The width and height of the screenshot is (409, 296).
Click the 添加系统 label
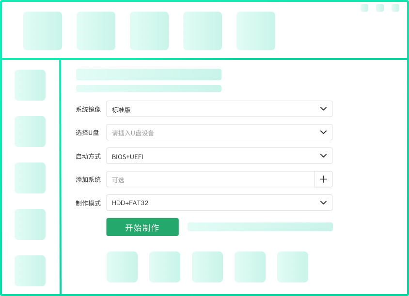click(88, 179)
